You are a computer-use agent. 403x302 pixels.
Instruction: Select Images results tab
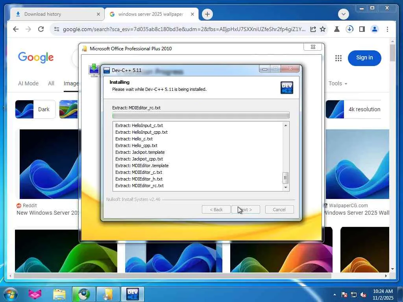click(71, 83)
